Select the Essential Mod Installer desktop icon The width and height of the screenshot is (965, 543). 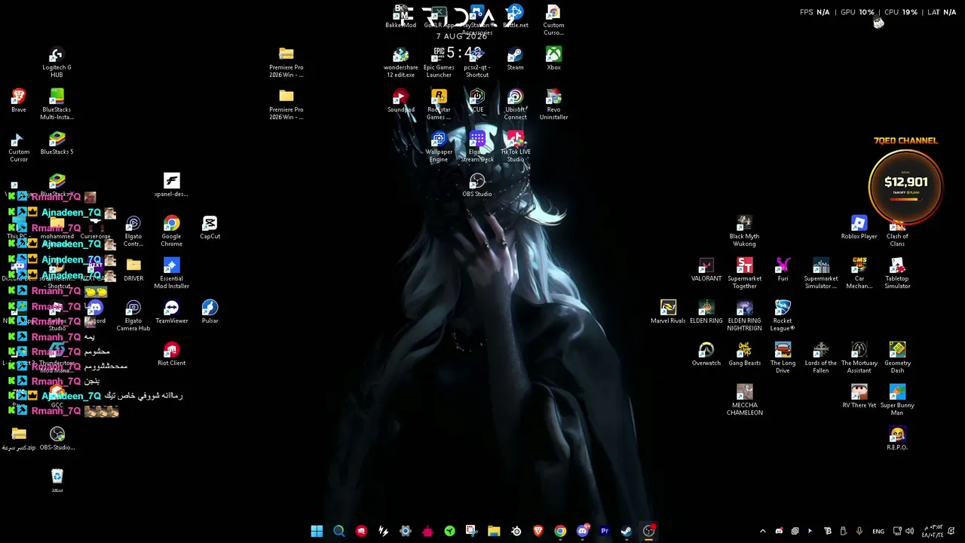[171, 274]
